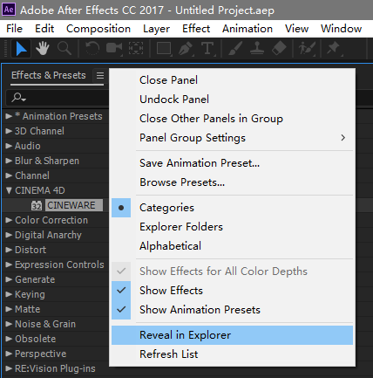Select the Zoom magnifier tool

click(64, 48)
